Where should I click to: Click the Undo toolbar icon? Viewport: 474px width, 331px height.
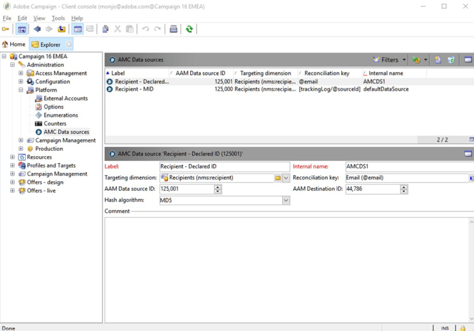[x=145, y=29]
